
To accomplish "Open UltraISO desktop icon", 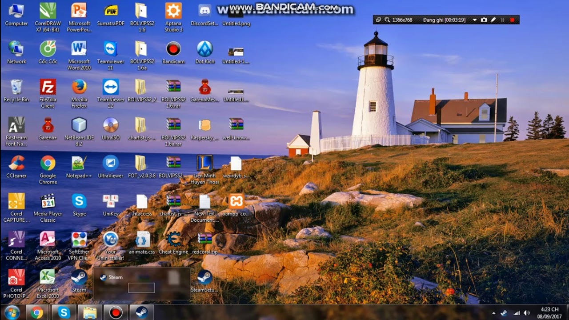I will pyautogui.click(x=110, y=129).
